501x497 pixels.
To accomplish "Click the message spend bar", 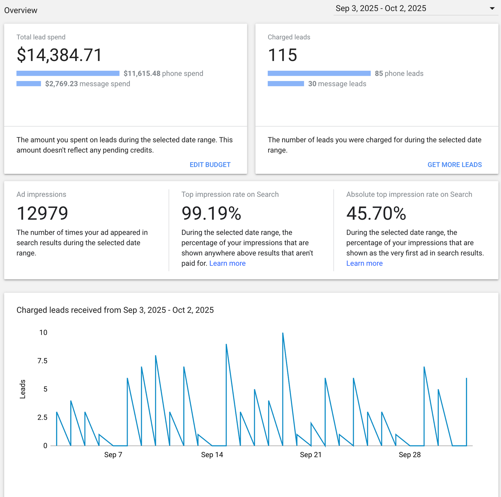I will [x=29, y=84].
